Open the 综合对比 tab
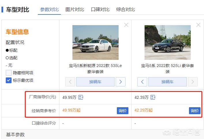Image resolution: width=204 pixels, height=139 pixels. click(x=126, y=10)
